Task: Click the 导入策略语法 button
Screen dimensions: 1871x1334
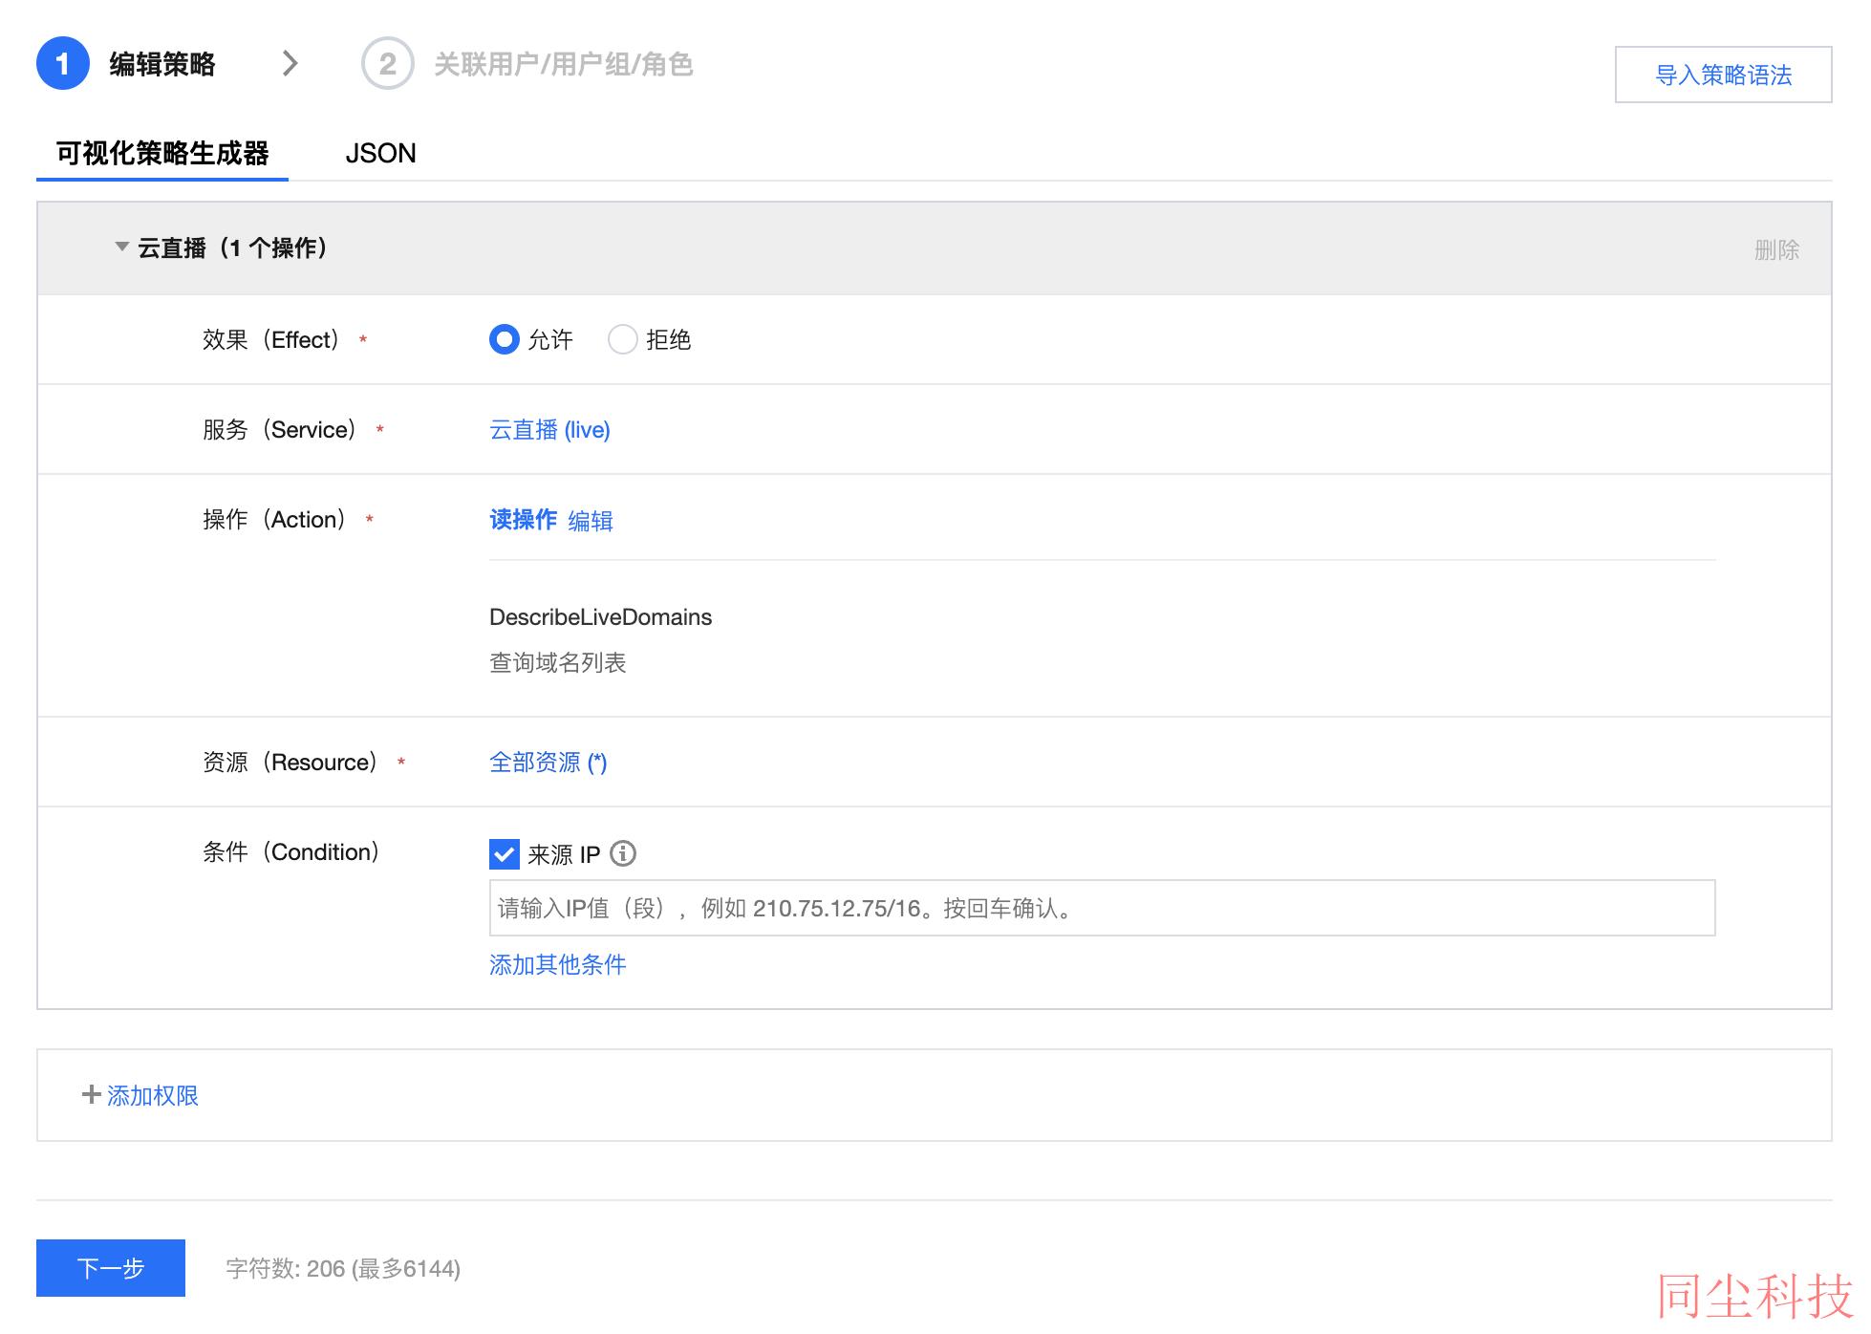Action: tap(1723, 75)
